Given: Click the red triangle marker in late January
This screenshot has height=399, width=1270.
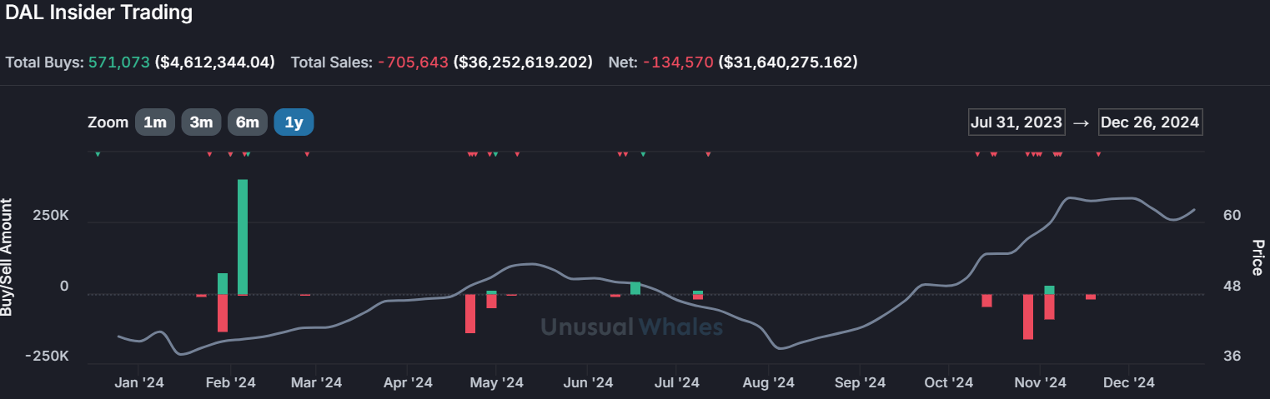Looking at the screenshot, I should (x=209, y=153).
